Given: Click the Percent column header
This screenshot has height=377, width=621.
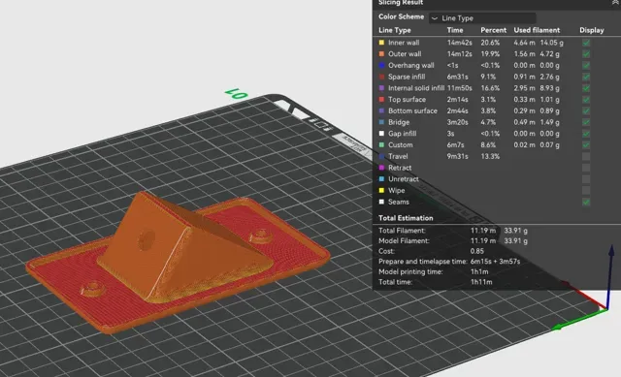Looking at the screenshot, I should coord(494,30).
